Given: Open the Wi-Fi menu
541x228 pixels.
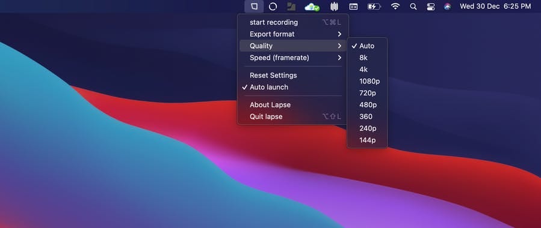Looking at the screenshot, I should (395, 7).
